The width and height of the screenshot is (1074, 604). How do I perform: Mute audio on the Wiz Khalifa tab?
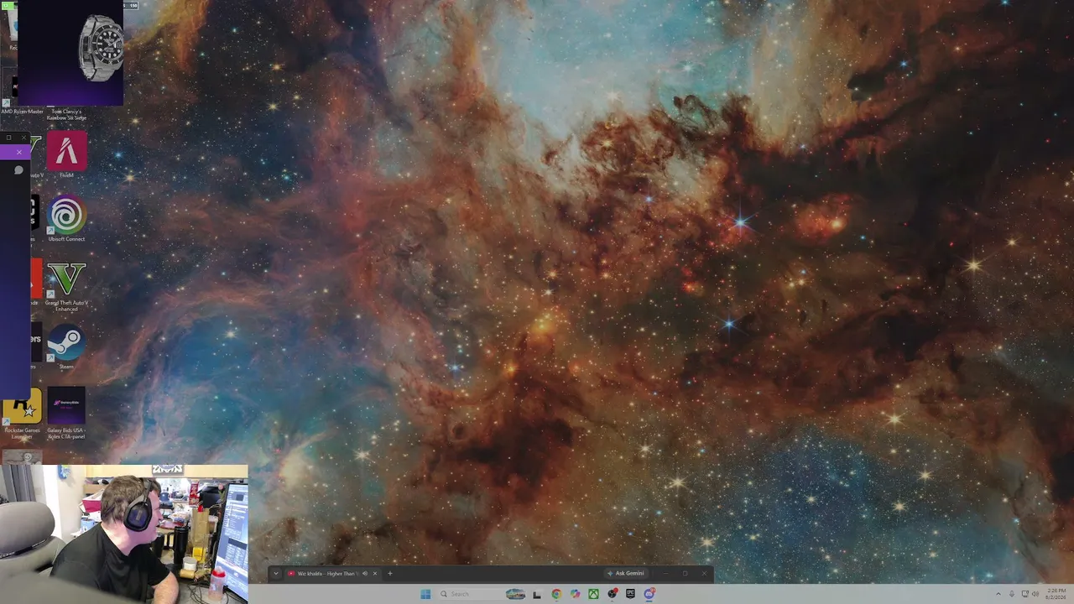[x=364, y=574]
